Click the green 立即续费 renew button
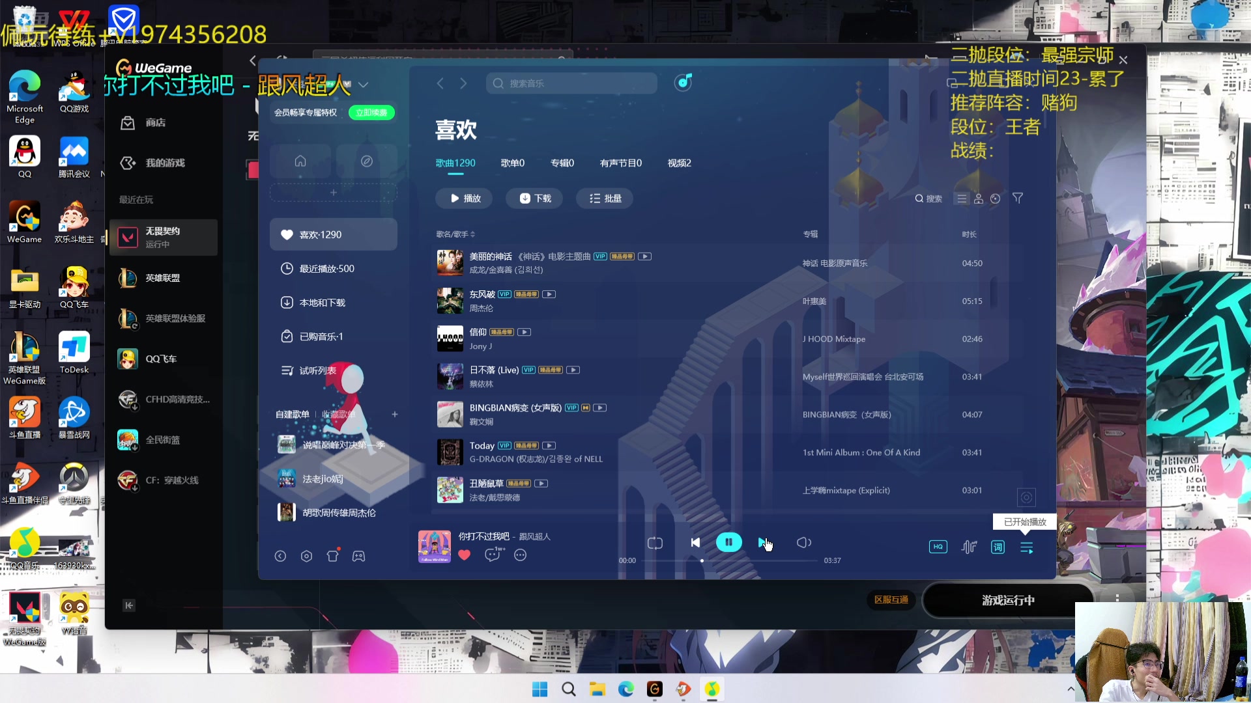Viewport: 1251px width, 703px height. pos(372,113)
